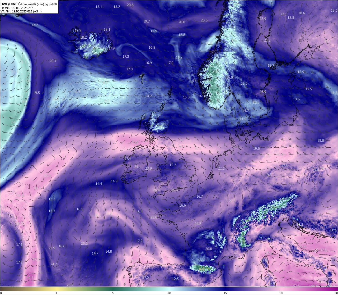The height and width of the screenshot is (295, 338).
Task: Click the 25.9 value label
Action: (x=263, y=92)
